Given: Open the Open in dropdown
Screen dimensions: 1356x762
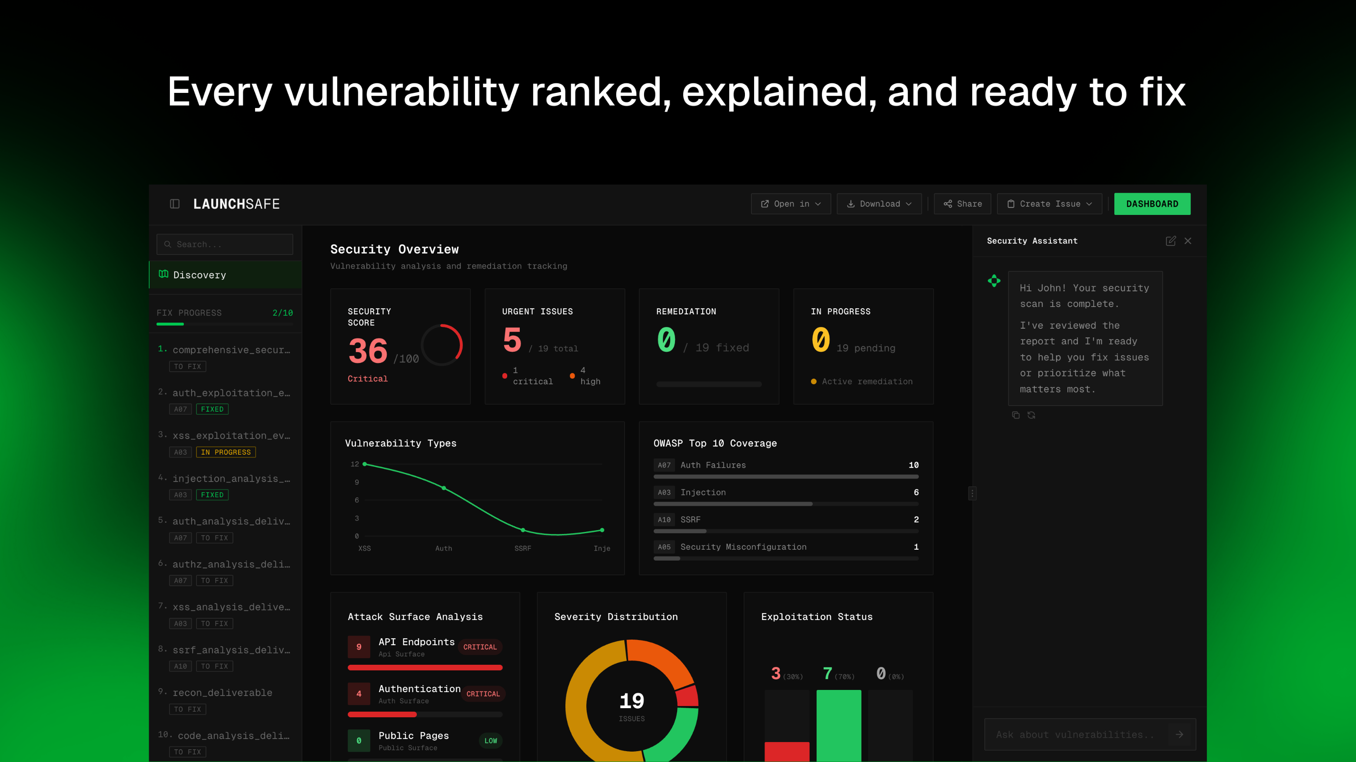Looking at the screenshot, I should pyautogui.click(x=791, y=204).
